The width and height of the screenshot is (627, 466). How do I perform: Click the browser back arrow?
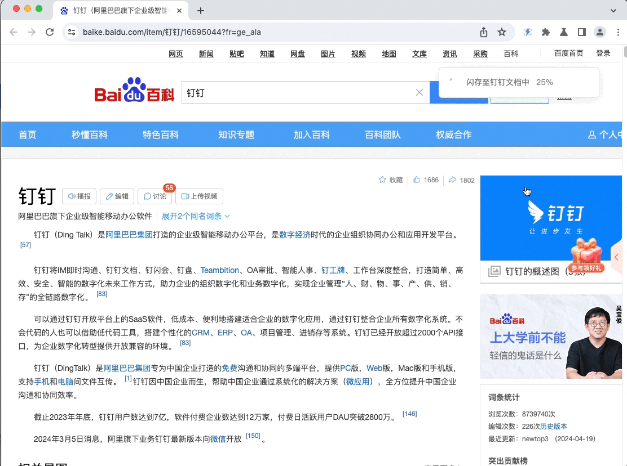coord(14,32)
